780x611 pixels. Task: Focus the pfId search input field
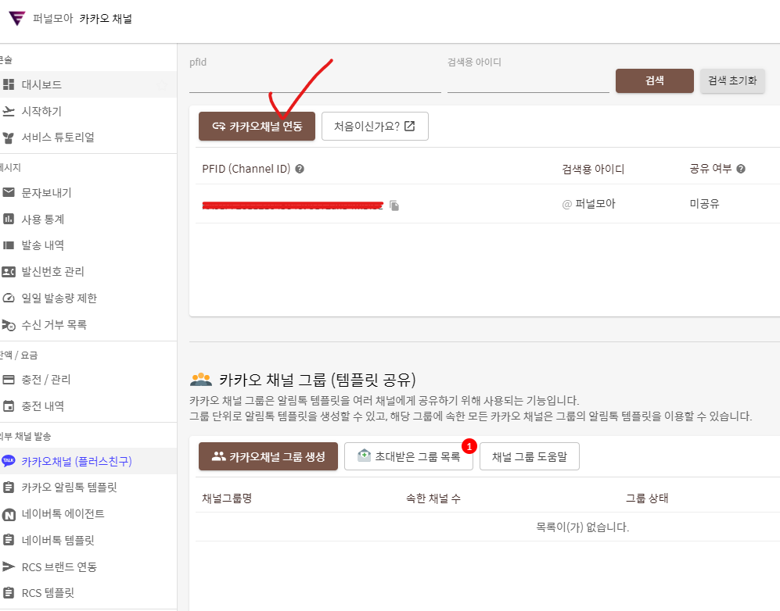tap(315, 82)
